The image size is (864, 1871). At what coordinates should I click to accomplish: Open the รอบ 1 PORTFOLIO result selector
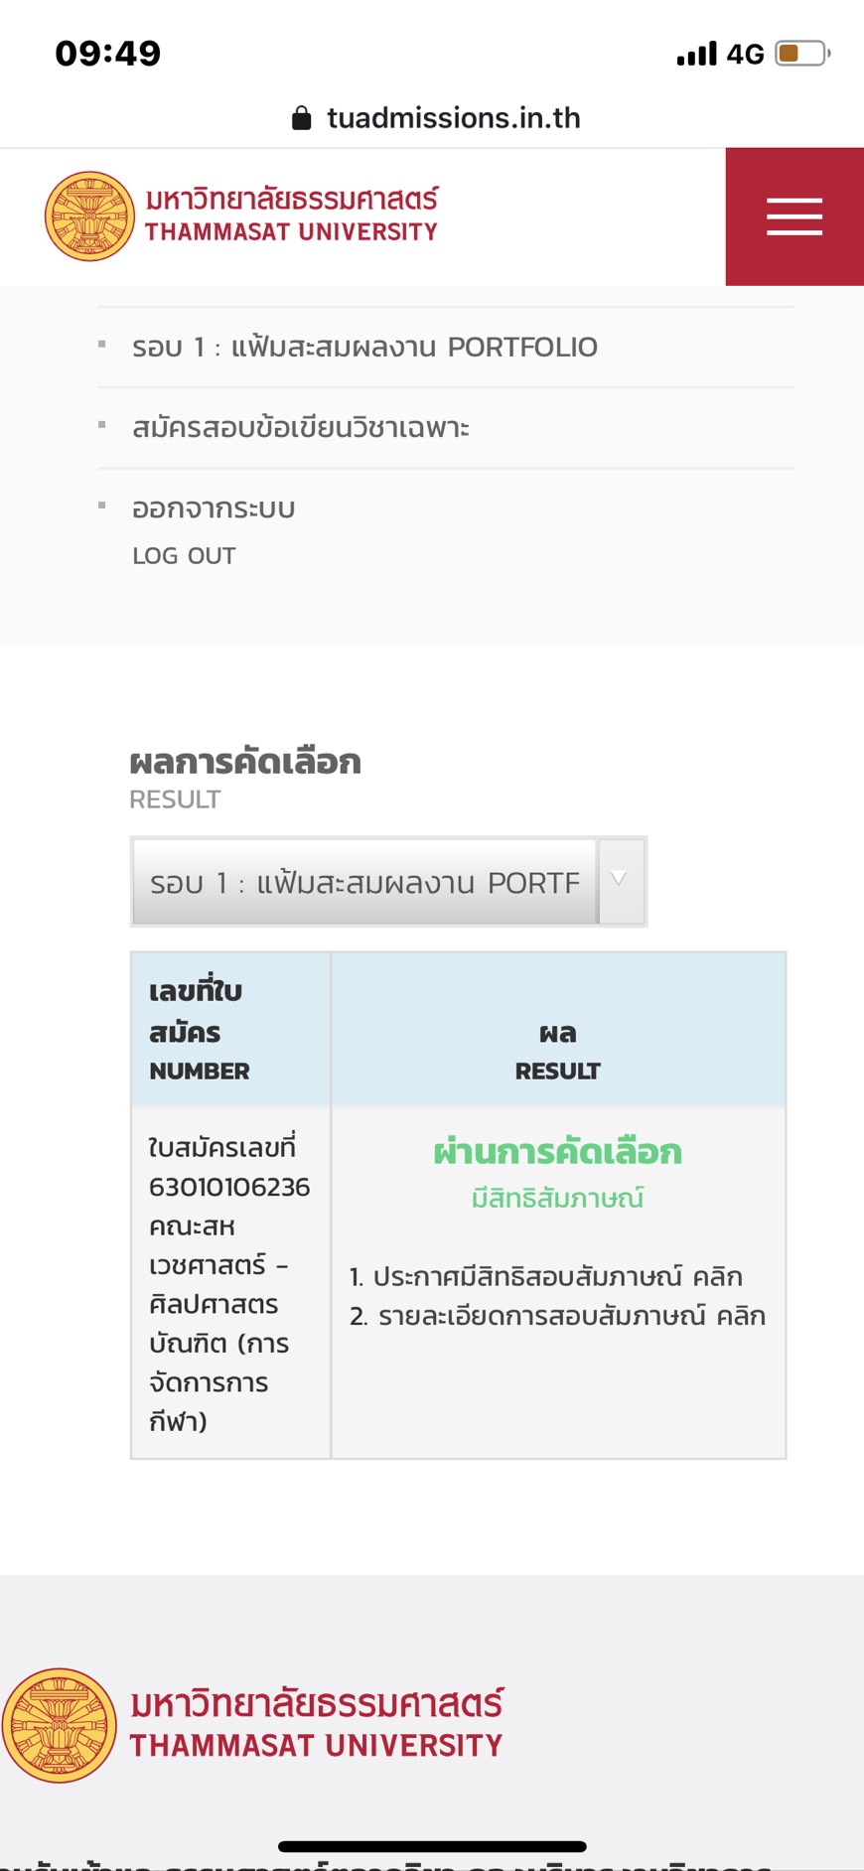pos(388,882)
